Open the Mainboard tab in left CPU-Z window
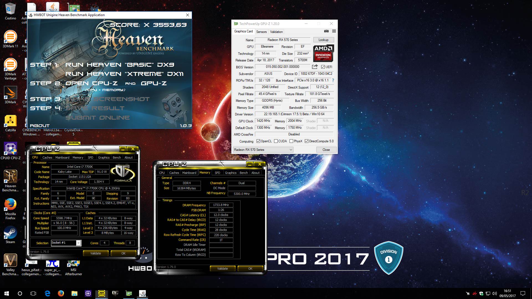The height and width of the screenshot is (299, 532). (62, 158)
